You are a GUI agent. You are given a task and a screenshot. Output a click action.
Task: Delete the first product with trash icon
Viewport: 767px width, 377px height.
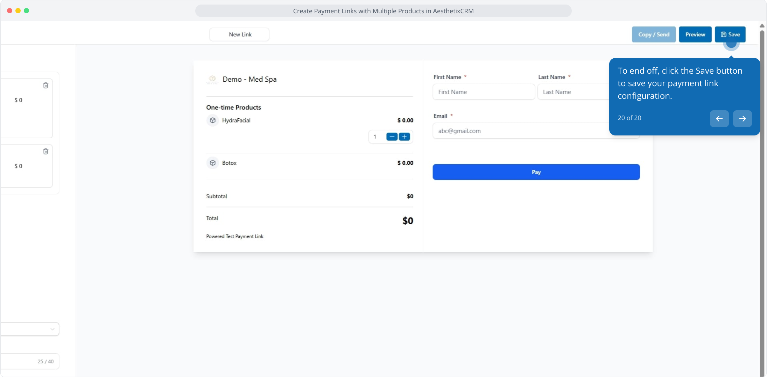45,86
